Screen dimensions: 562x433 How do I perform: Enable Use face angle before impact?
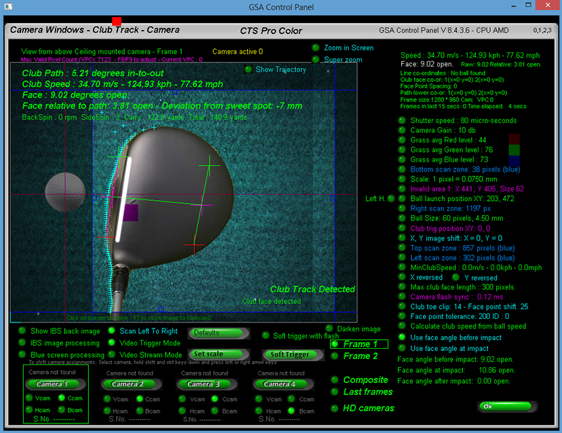pyautogui.click(x=402, y=337)
